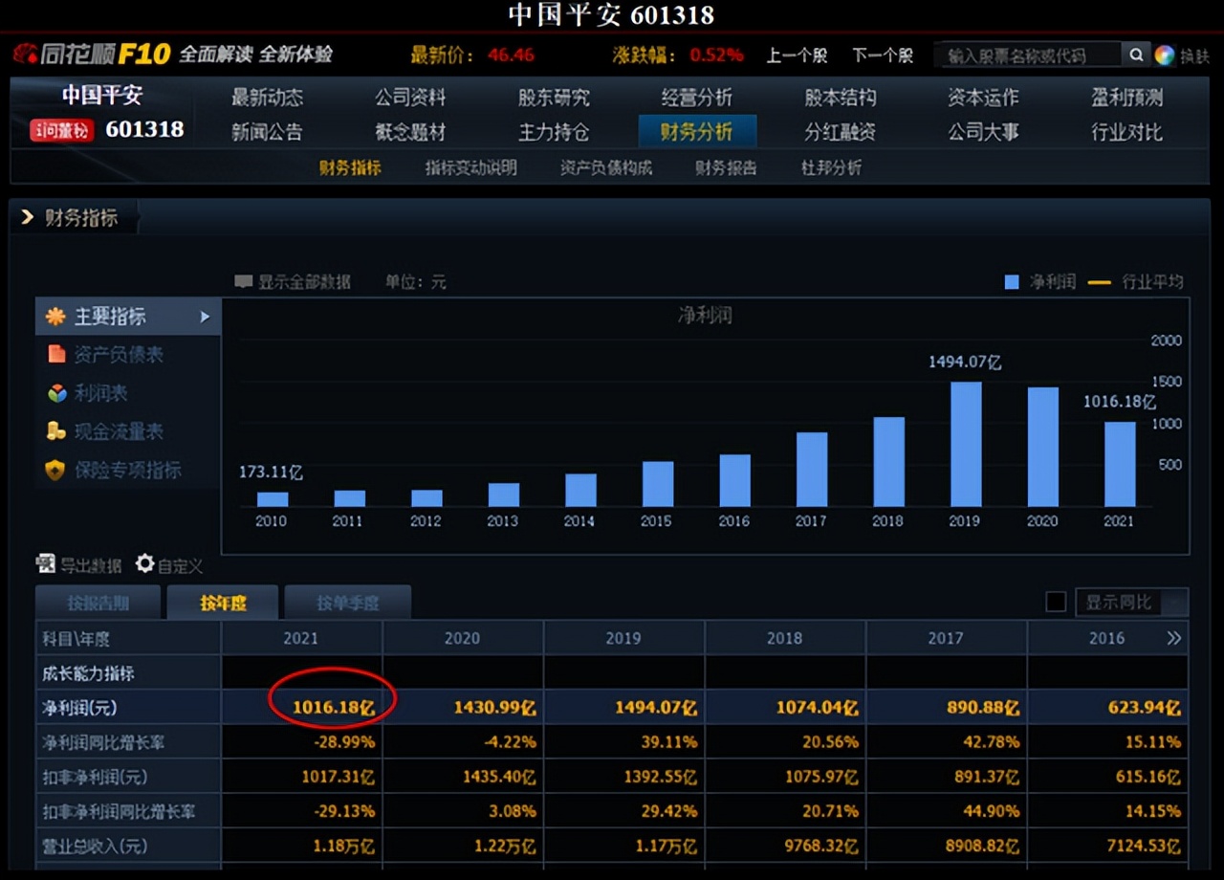
Task: Click the 换肤 skin-change icon top right
Action: pyautogui.click(x=1165, y=55)
